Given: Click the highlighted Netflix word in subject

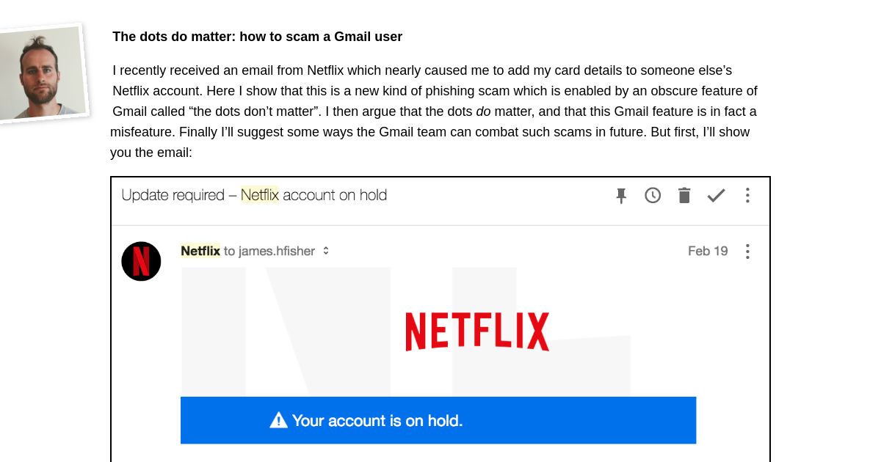Looking at the screenshot, I should click(260, 195).
